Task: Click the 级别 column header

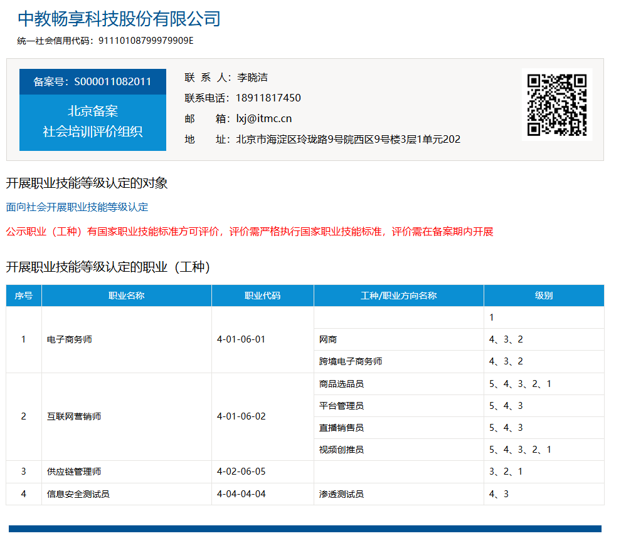Action: pos(543,296)
